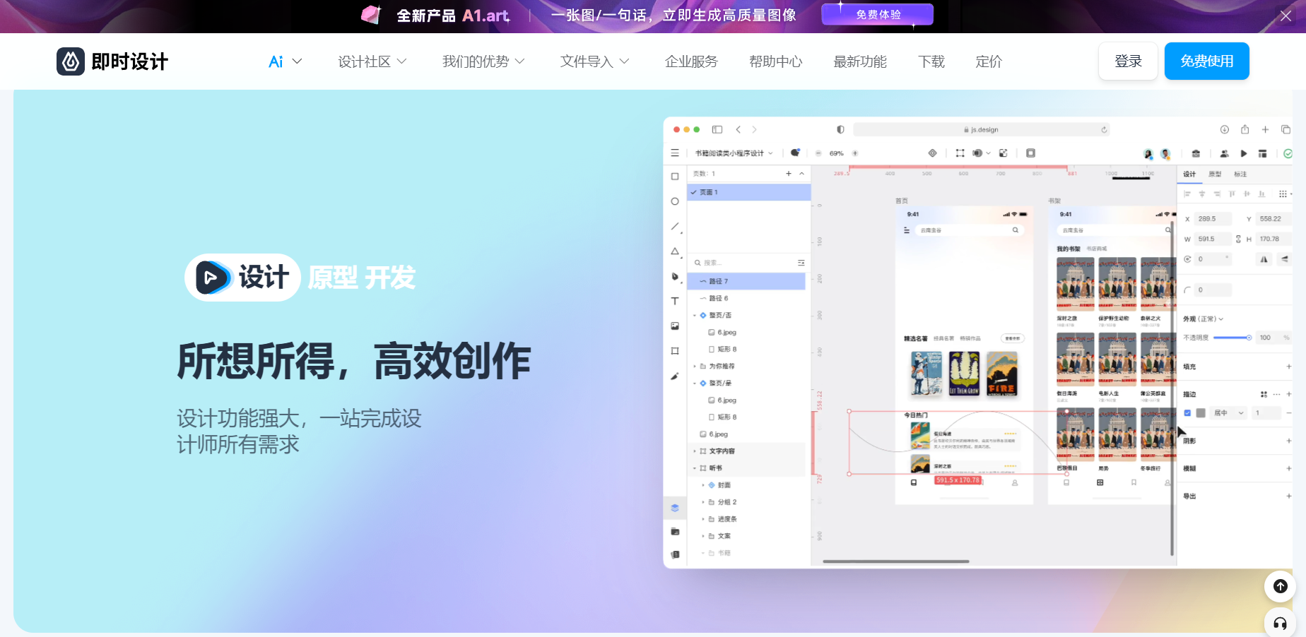This screenshot has height=637, width=1306.
Task: Select the frame tool in the left toolbar
Action: tap(675, 351)
